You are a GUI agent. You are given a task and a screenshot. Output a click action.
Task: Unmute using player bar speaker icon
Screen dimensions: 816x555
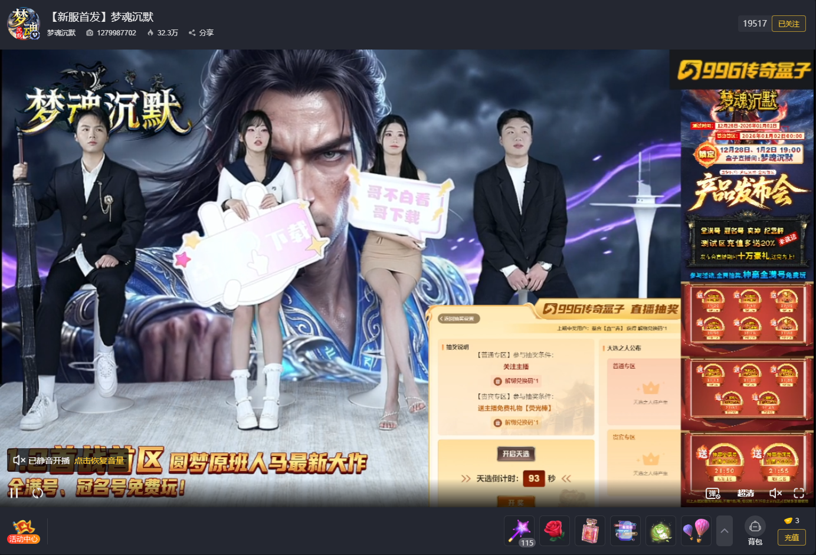click(775, 493)
